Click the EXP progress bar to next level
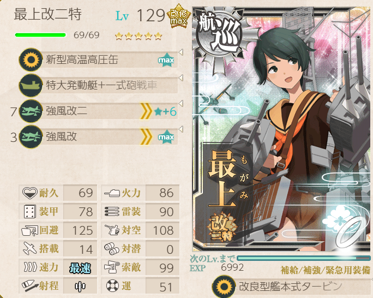Viewport: 373px width, 298px height. click(x=304, y=258)
